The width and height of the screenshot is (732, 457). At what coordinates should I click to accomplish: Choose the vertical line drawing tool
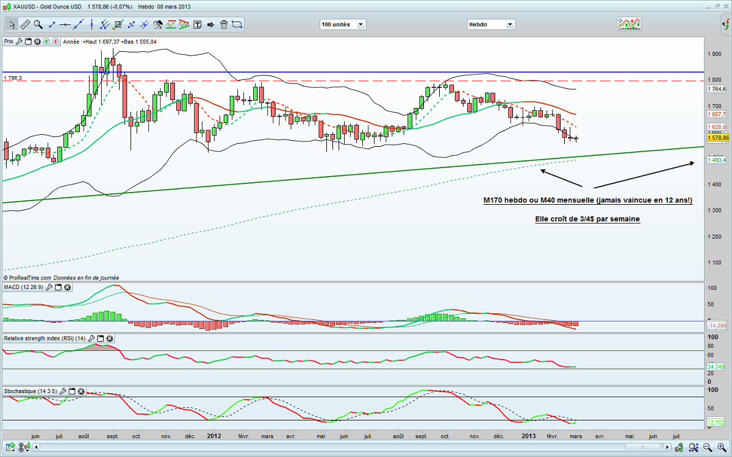click(91, 24)
